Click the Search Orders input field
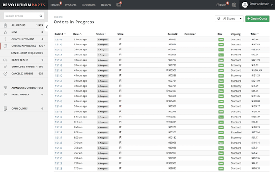275x172 pixels. coord(24,16)
